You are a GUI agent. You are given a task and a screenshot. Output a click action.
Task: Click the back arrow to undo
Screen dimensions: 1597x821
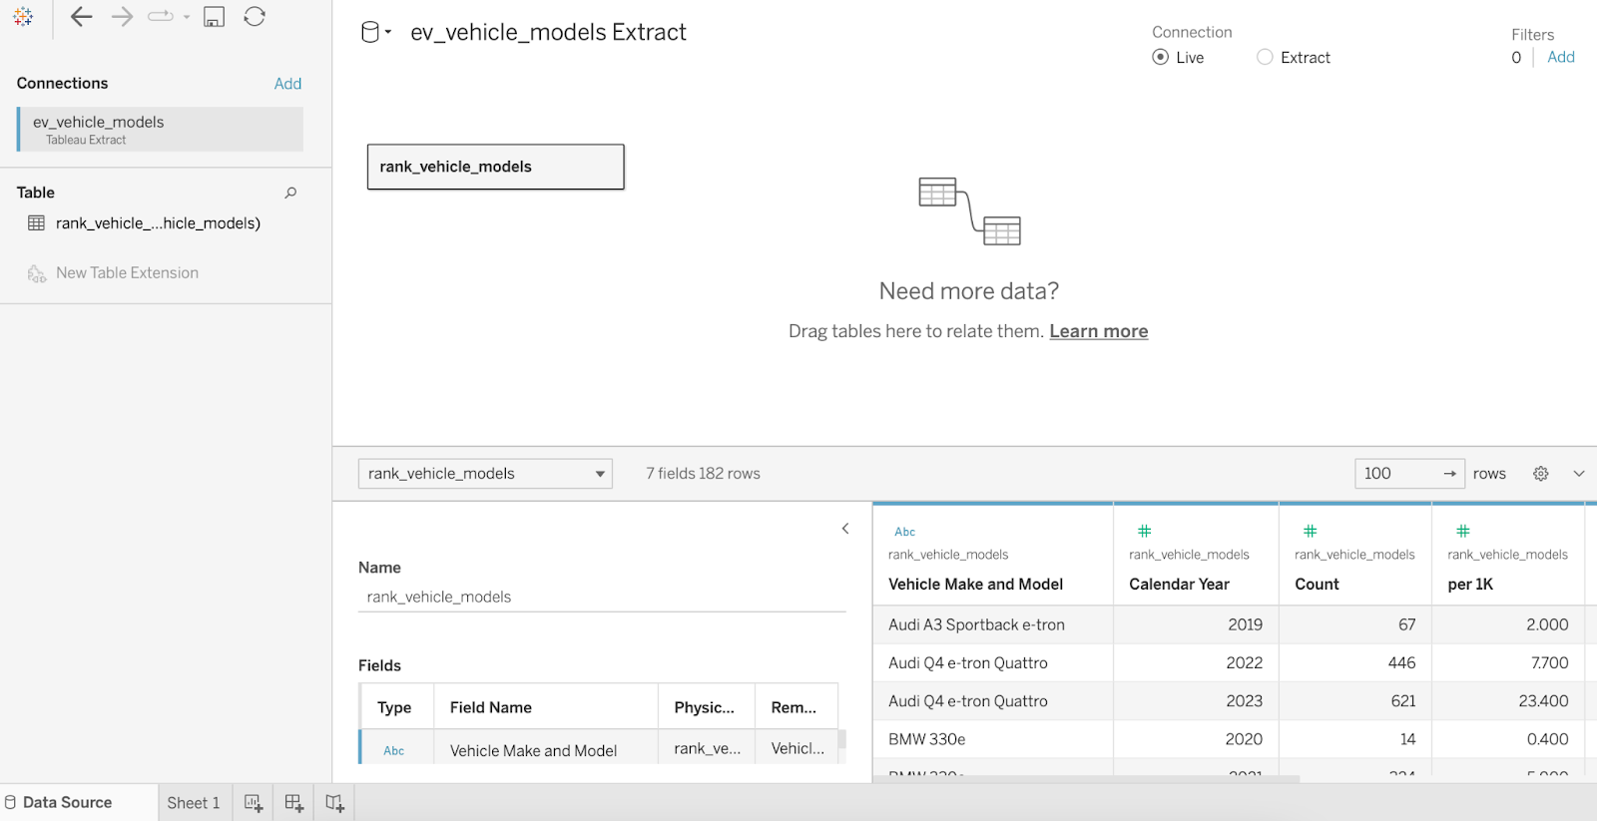[x=81, y=17]
